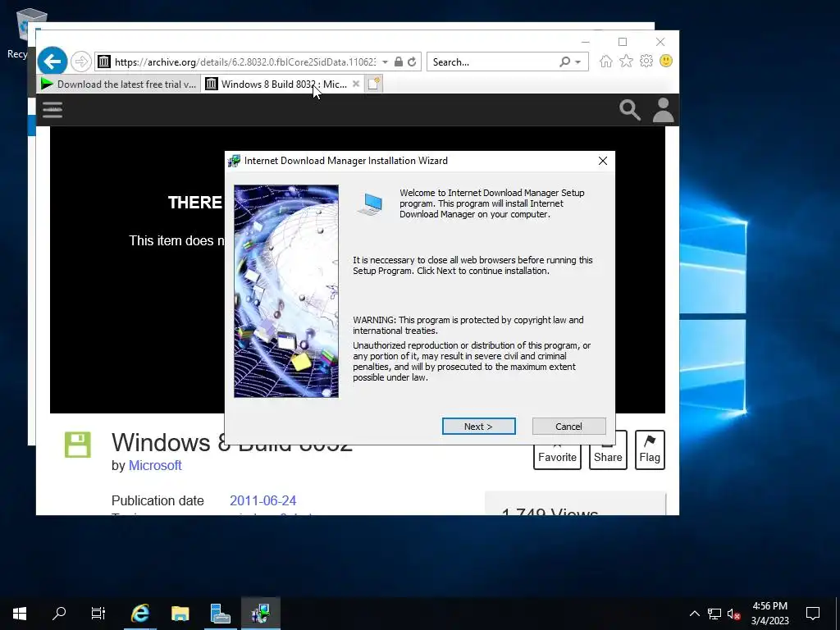840x630 pixels.
Task: Click the browser forward arrow
Action: point(81,62)
